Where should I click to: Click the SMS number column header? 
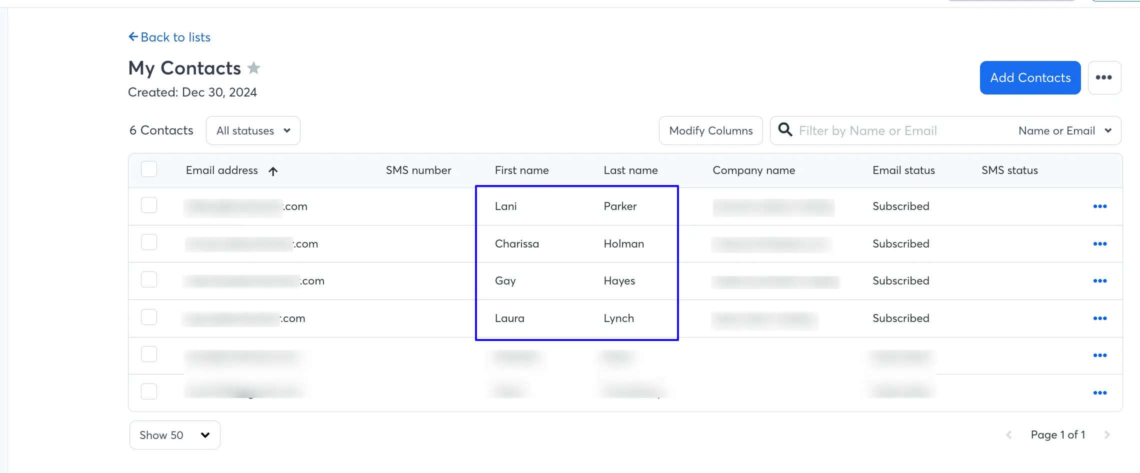[x=418, y=170]
